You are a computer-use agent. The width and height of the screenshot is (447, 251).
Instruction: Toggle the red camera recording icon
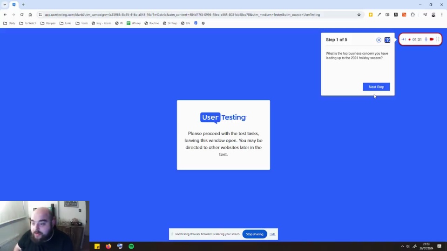coord(432,40)
